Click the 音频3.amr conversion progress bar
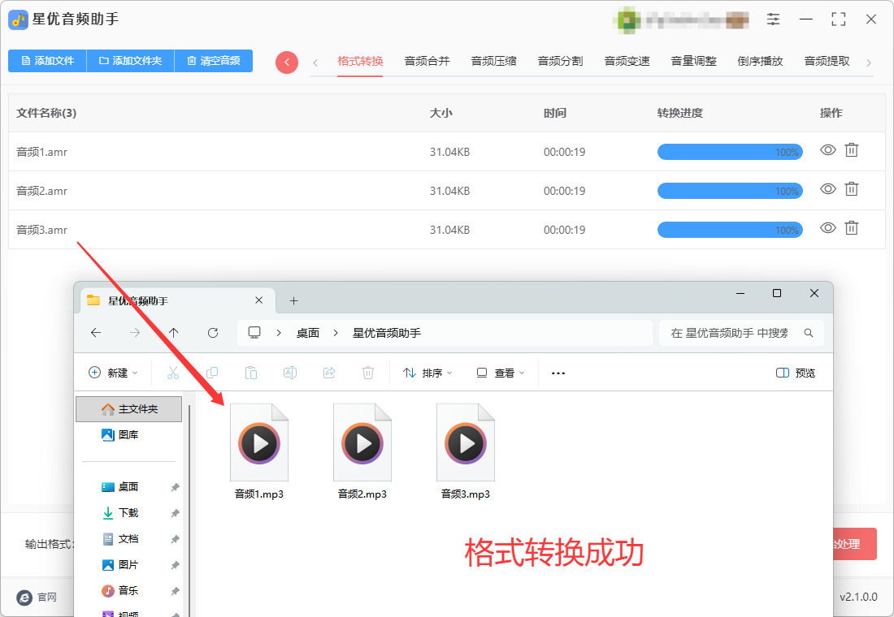This screenshot has height=617, width=894. [x=730, y=230]
